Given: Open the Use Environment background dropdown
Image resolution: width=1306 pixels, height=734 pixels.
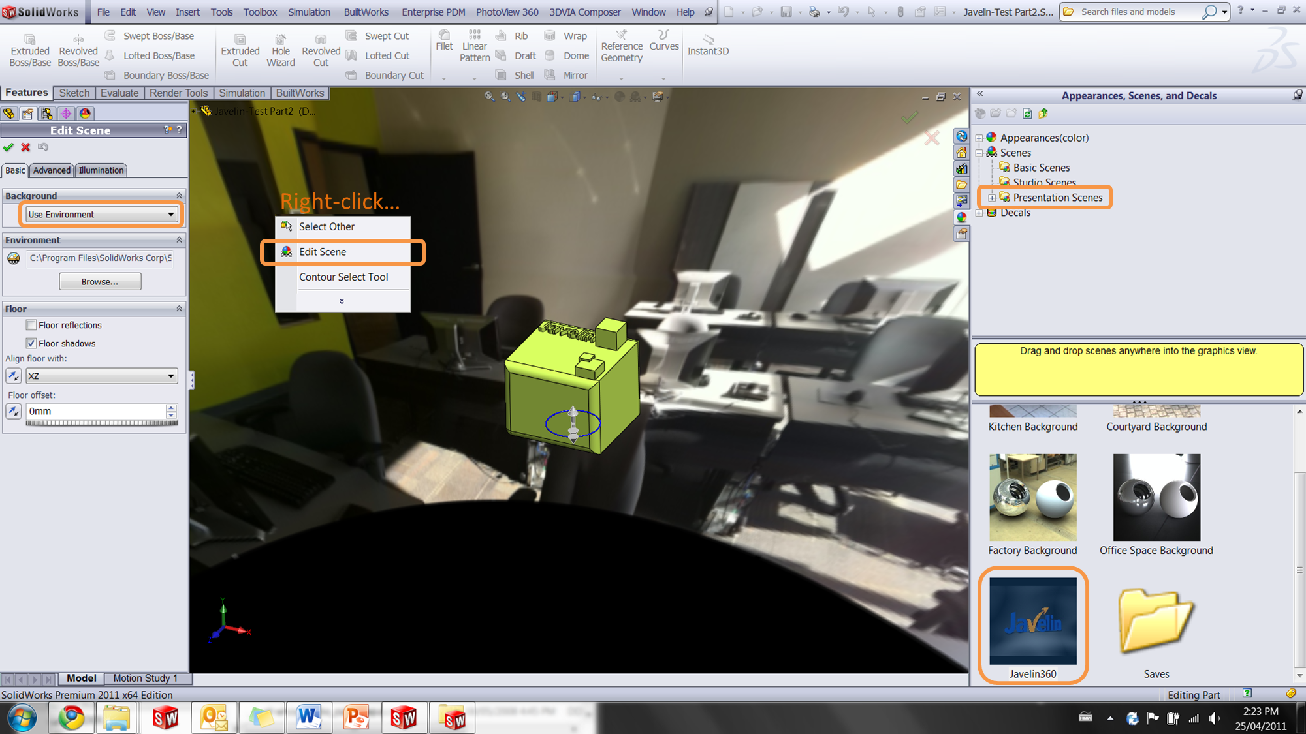Looking at the screenshot, I should [101, 214].
